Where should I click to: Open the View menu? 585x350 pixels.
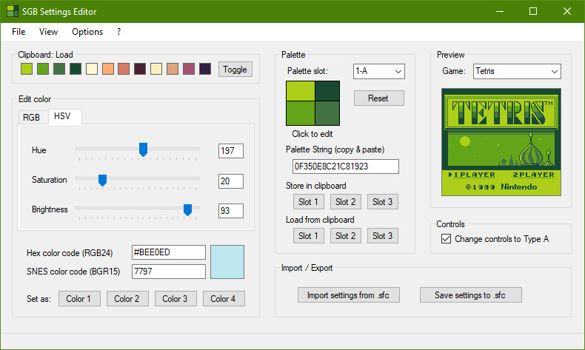coord(48,32)
